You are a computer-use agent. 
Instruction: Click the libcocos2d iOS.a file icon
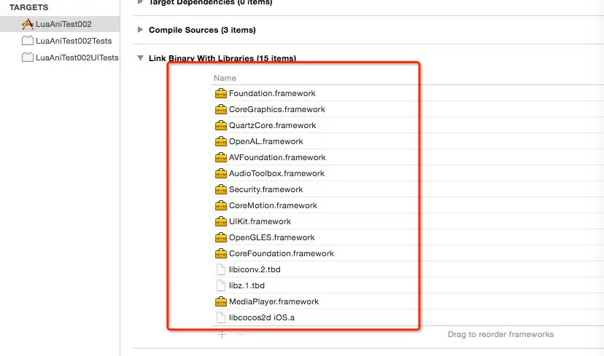click(221, 317)
